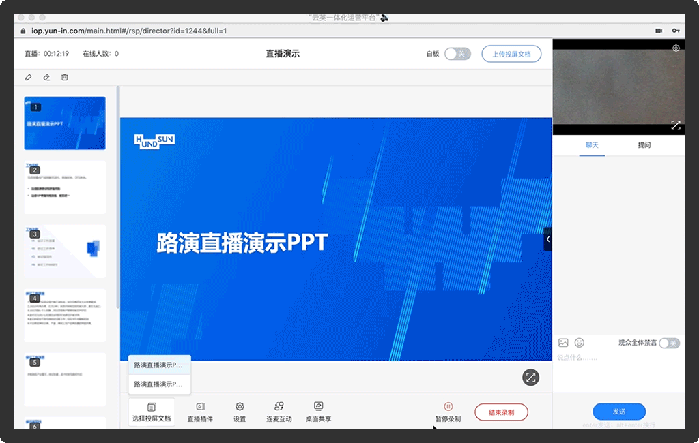699x443 pixels.
Task: Click the image upload icon in chat
Action: pyautogui.click(x=563, y=343)
